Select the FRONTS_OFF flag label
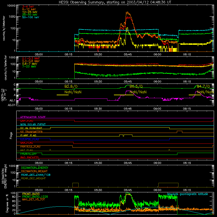Viewport: 217px width, 217px height. tap(28, 154)
